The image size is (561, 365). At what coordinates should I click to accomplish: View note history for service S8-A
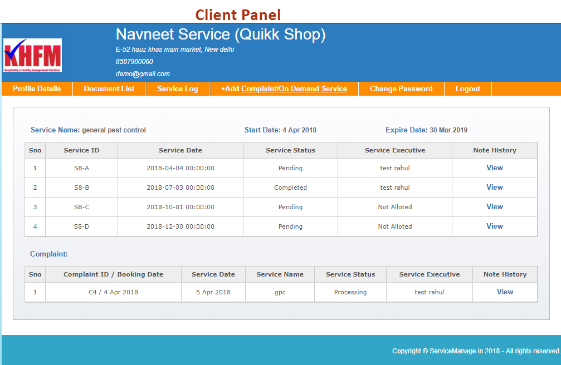[494, 167]
